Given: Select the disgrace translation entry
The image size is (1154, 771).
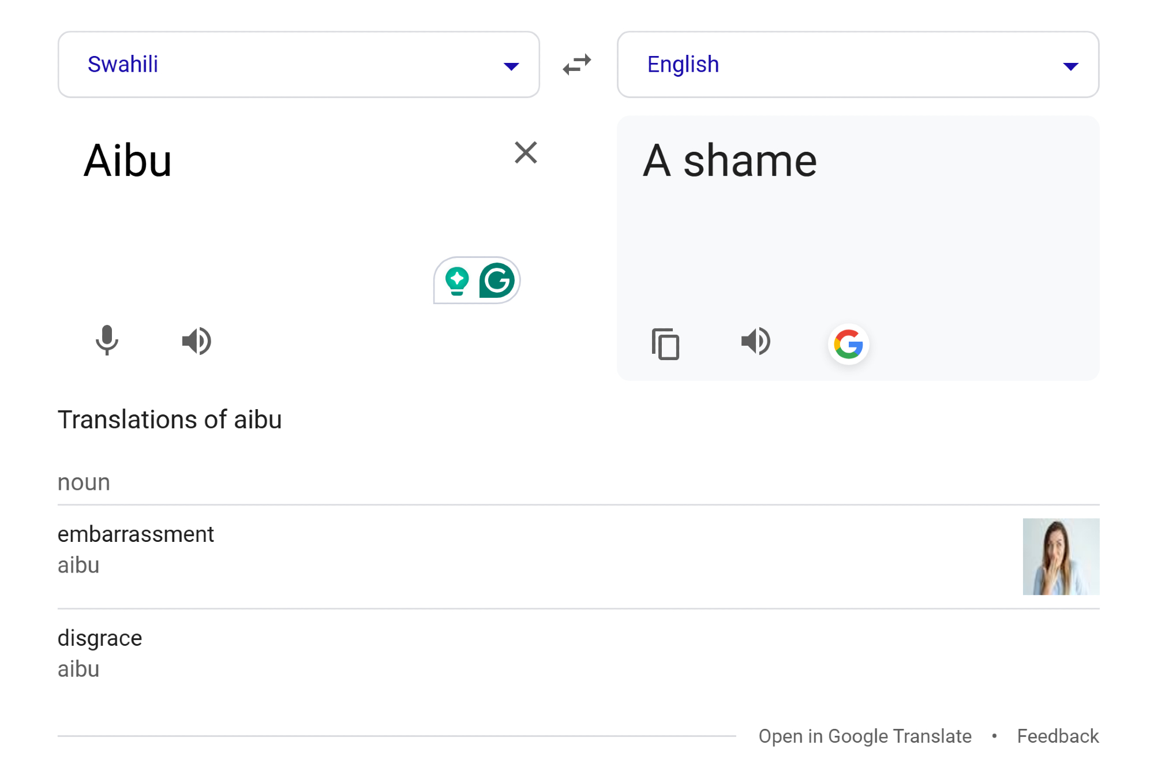Looking at the screenshot, I should [x=100, y=638].
